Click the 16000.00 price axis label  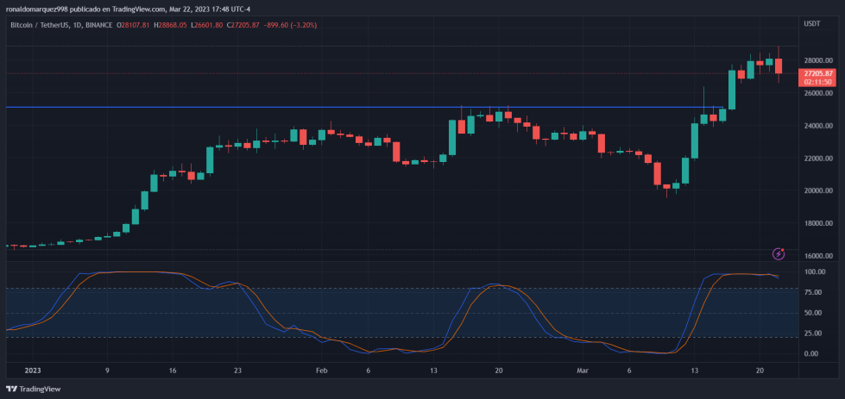[817, 256]
